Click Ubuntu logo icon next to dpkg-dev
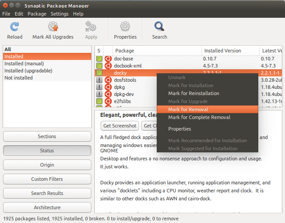The image size is (285, 223). coord(108,94)
